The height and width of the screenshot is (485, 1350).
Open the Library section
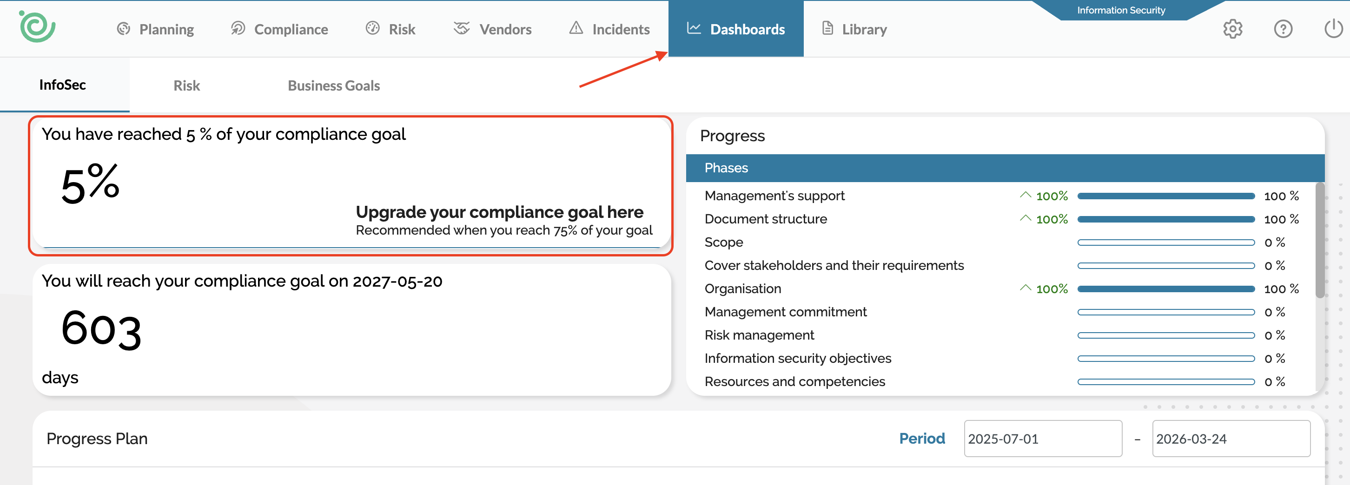[x=854, y=29]
